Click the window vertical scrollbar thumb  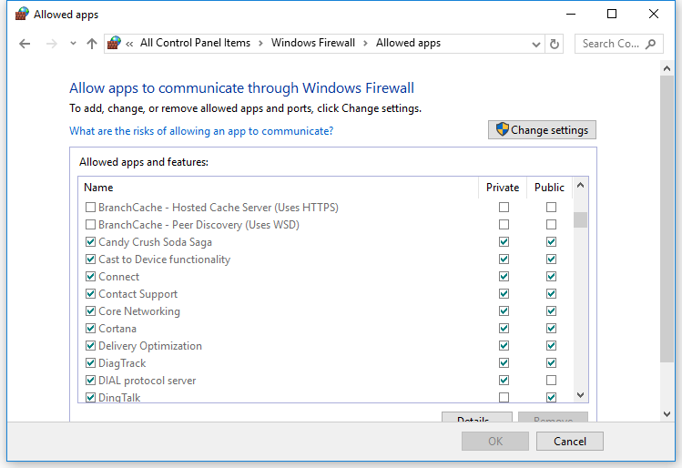667,219
